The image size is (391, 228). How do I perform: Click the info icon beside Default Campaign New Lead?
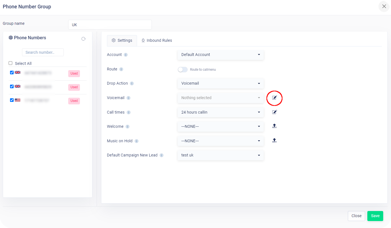point(162,155)
